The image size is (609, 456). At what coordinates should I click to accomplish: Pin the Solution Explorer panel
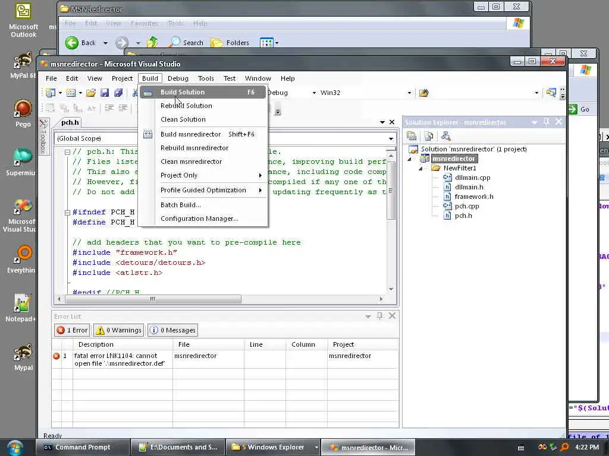click(546, 122)
